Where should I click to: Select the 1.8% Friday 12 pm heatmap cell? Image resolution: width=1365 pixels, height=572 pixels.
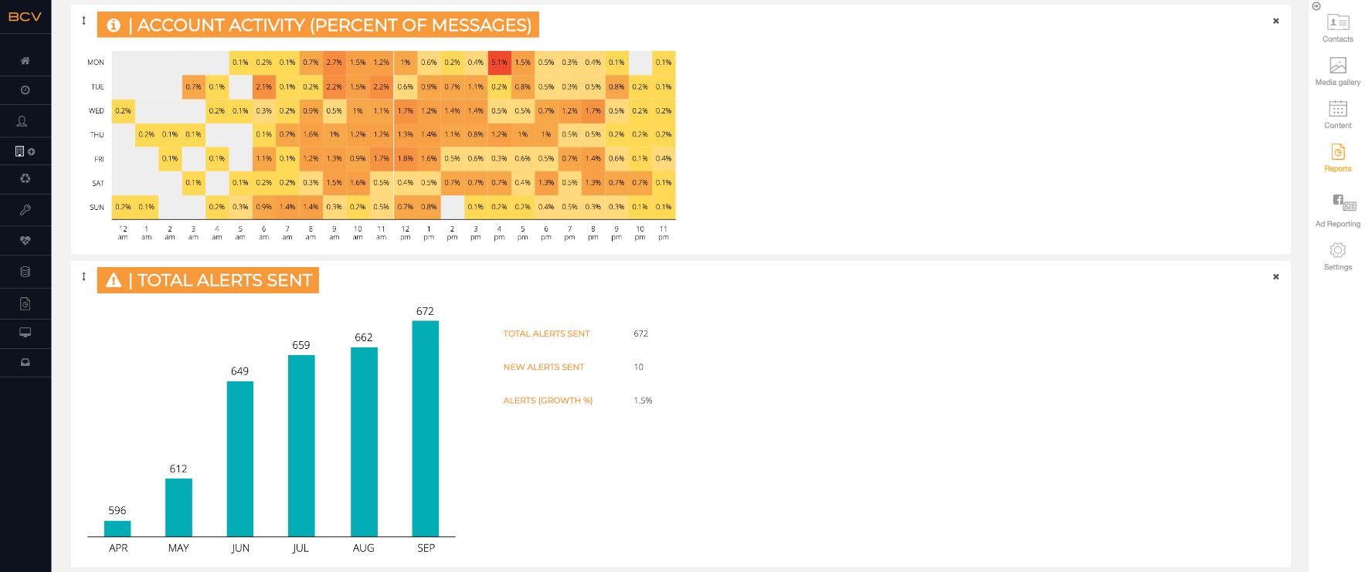point(406,159)
